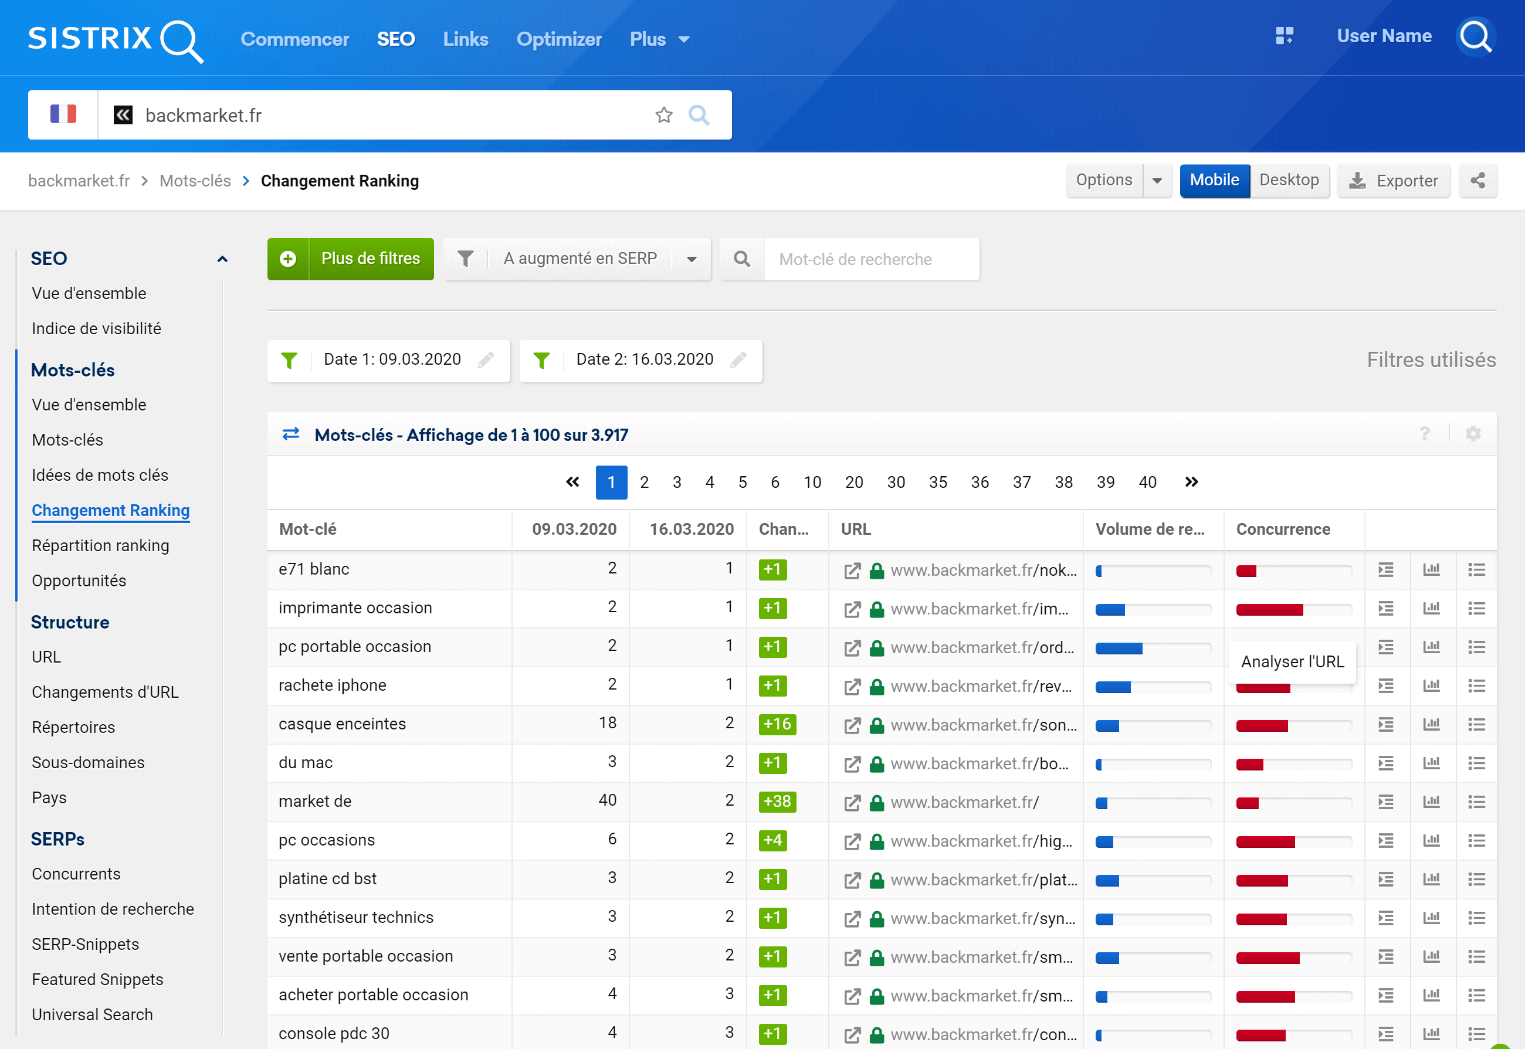1525x1049 pixels.
Task: Go to the first page with double-left arrows
Action: coord(572,482)
